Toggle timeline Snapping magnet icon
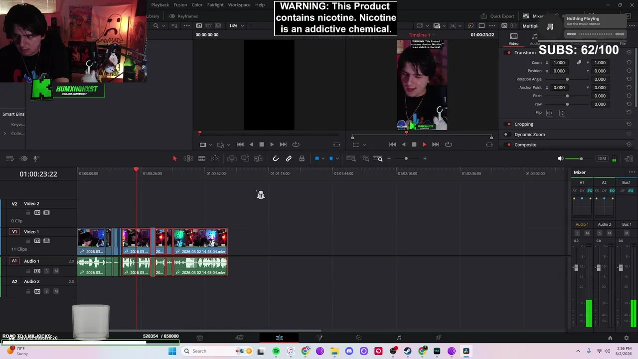This screenshot has width=638, height=359. point(276,159)
